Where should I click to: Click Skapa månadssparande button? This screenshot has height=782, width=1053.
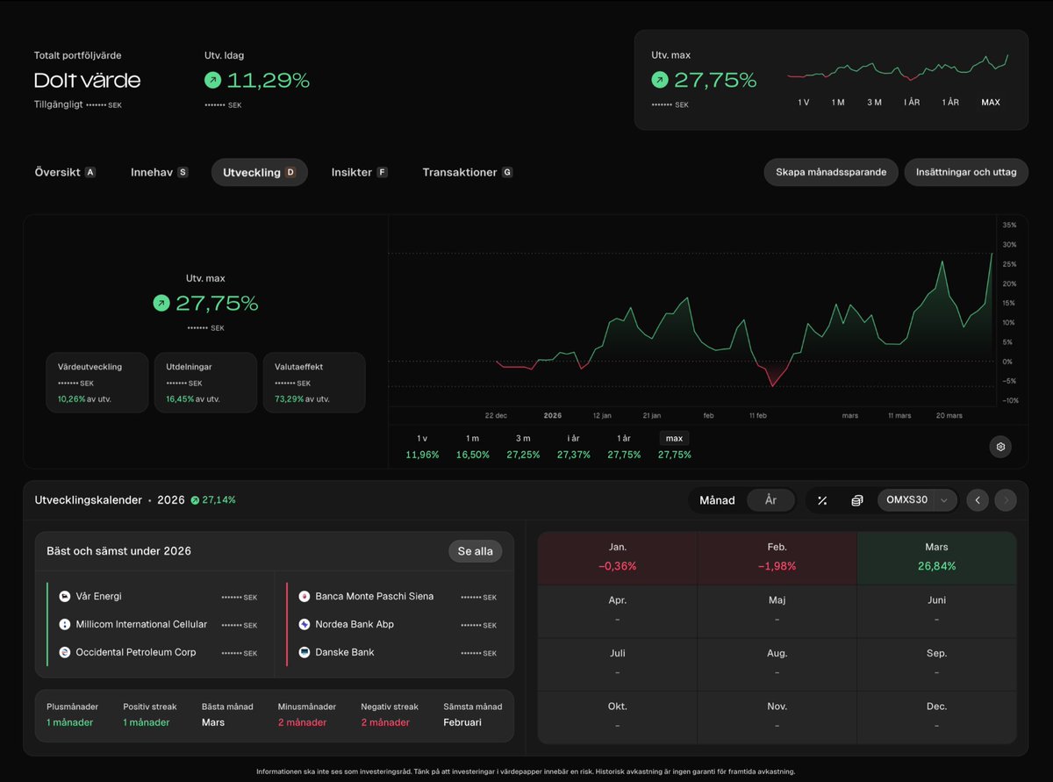(831, 172)
